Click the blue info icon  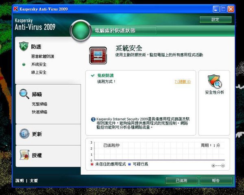pyautogui.click(x=93, y=119)
